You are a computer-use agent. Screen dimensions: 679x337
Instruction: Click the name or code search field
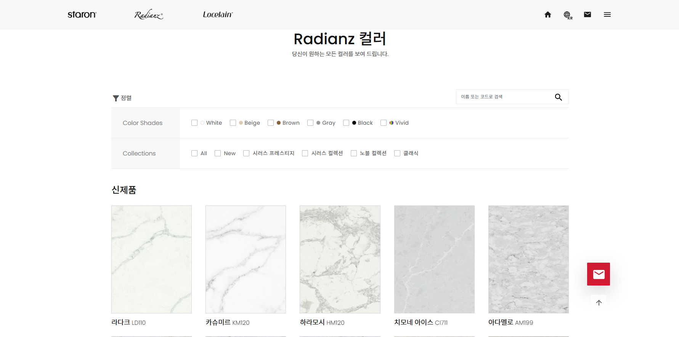(503, 97)
